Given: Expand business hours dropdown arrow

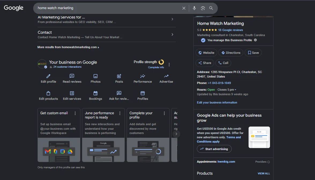Looking at the screenshot, I should (x=235, y=90).
